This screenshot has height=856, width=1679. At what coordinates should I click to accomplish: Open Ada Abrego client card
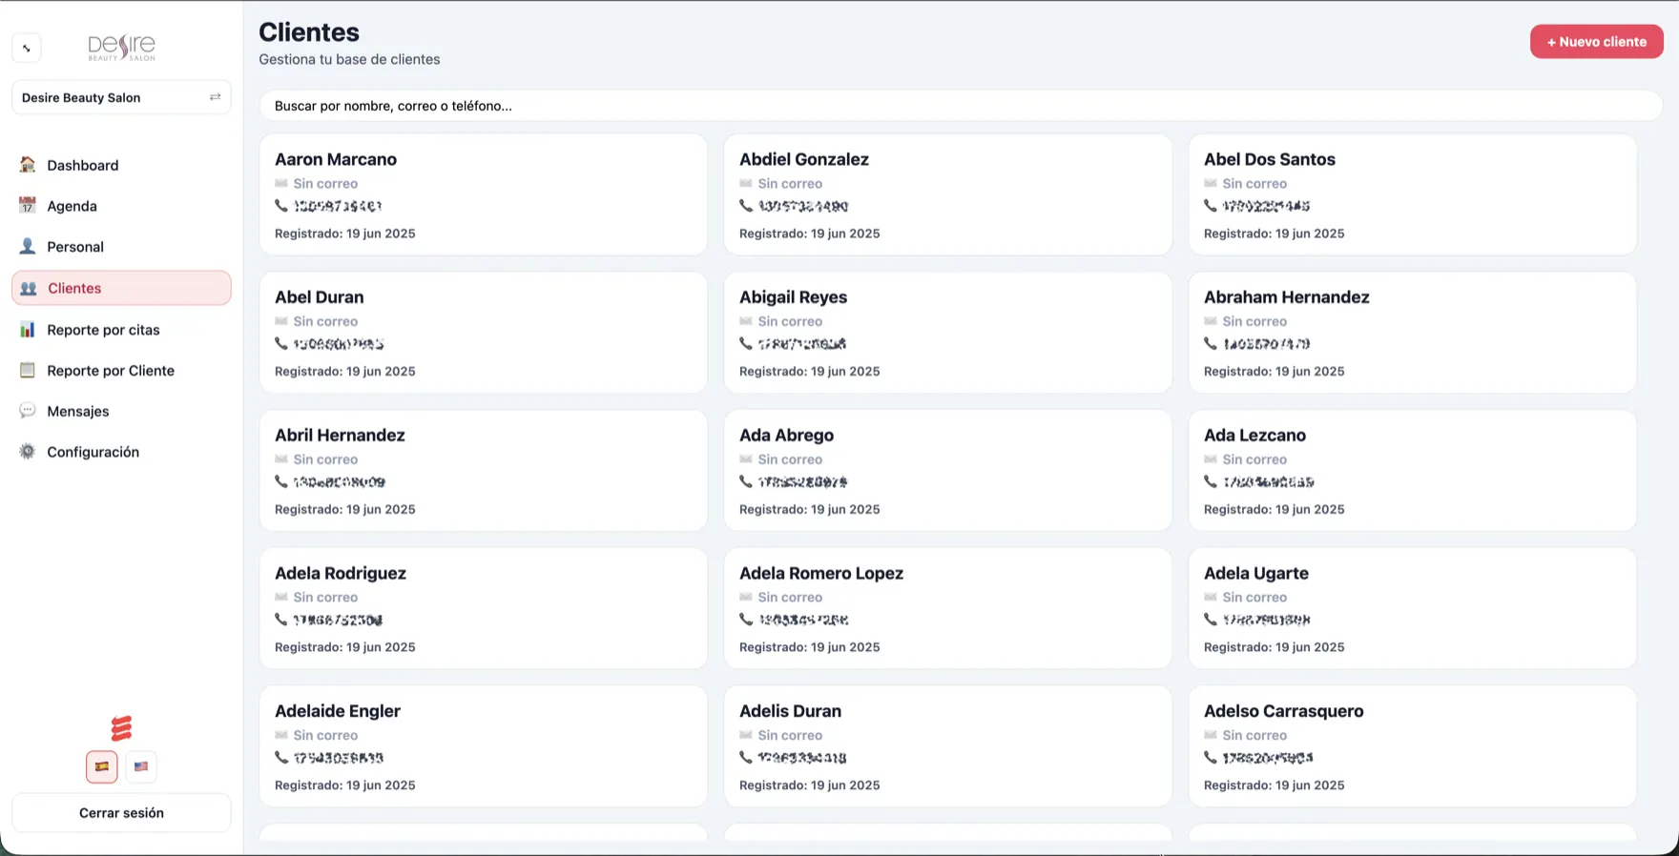coord(948,471)
